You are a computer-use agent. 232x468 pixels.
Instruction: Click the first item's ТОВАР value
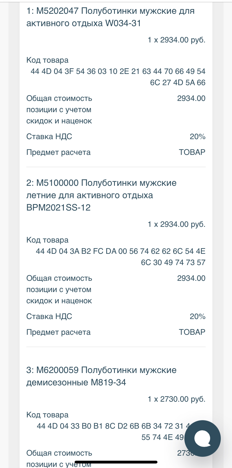pyautogui.click(x=192, y=152)
